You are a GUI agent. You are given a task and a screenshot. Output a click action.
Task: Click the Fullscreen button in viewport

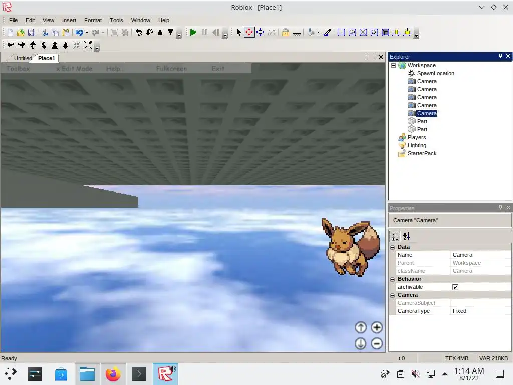[x=171, y=69]
